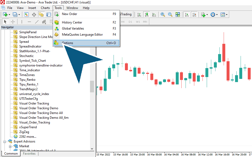The width and height of the screenshot is (252, 157).
Task: Switch chart to Line Chart icon
Action: pyautogui.click(x=154, y=15)
